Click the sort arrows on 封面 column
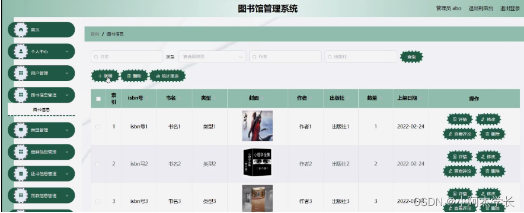The width and height of the screenshot is (524, 213). 263,98
